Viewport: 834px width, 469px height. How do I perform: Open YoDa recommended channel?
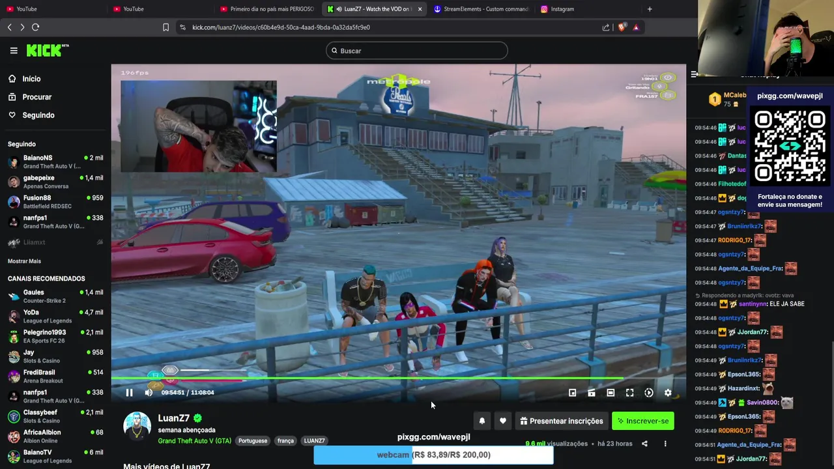click(55, 317)
